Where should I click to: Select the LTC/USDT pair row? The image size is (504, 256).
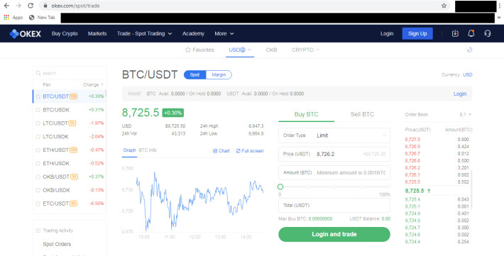click(x=70, y=123)
